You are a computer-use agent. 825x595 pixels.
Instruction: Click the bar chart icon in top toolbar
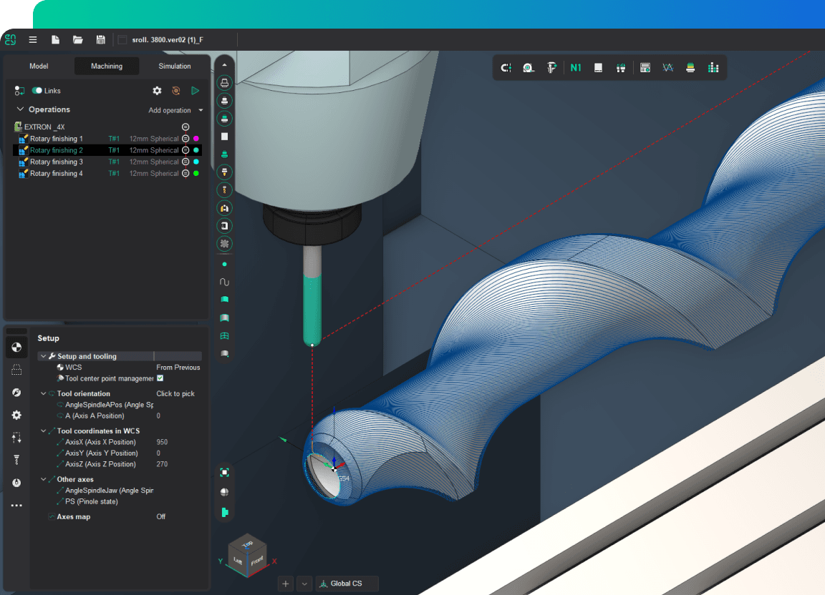coord(713,67)
